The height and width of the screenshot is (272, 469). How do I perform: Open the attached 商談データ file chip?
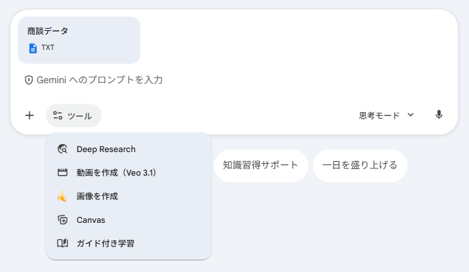[x=79, y=40]
